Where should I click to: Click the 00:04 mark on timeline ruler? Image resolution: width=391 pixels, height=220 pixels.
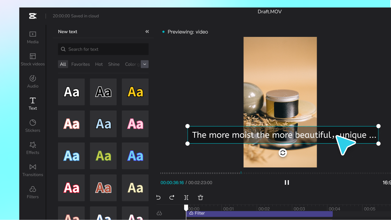334,209
